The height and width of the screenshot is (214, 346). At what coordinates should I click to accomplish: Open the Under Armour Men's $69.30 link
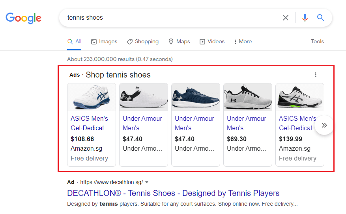coord(247,123)
